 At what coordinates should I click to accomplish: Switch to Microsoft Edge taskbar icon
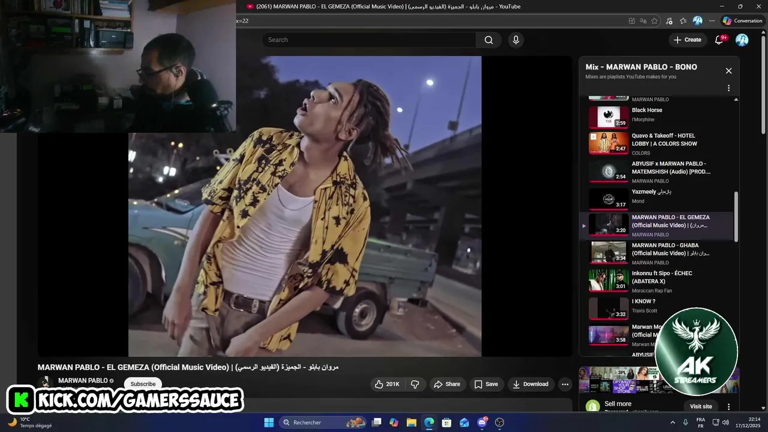(429, 422)
